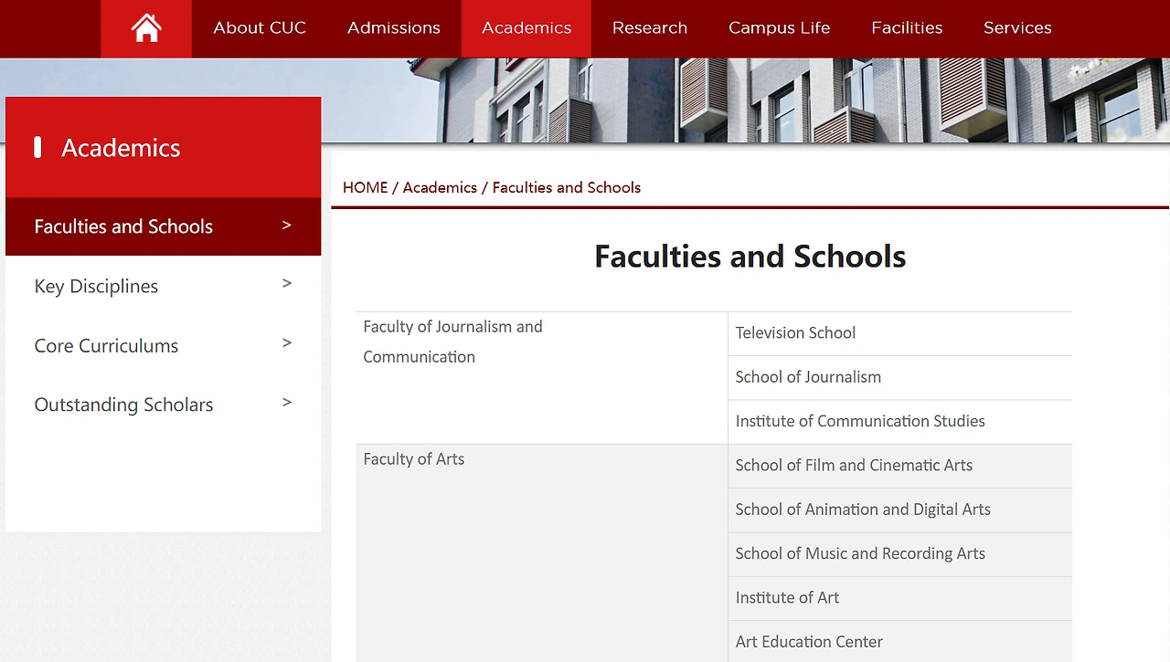Open Television School entry

click(795, 333)
